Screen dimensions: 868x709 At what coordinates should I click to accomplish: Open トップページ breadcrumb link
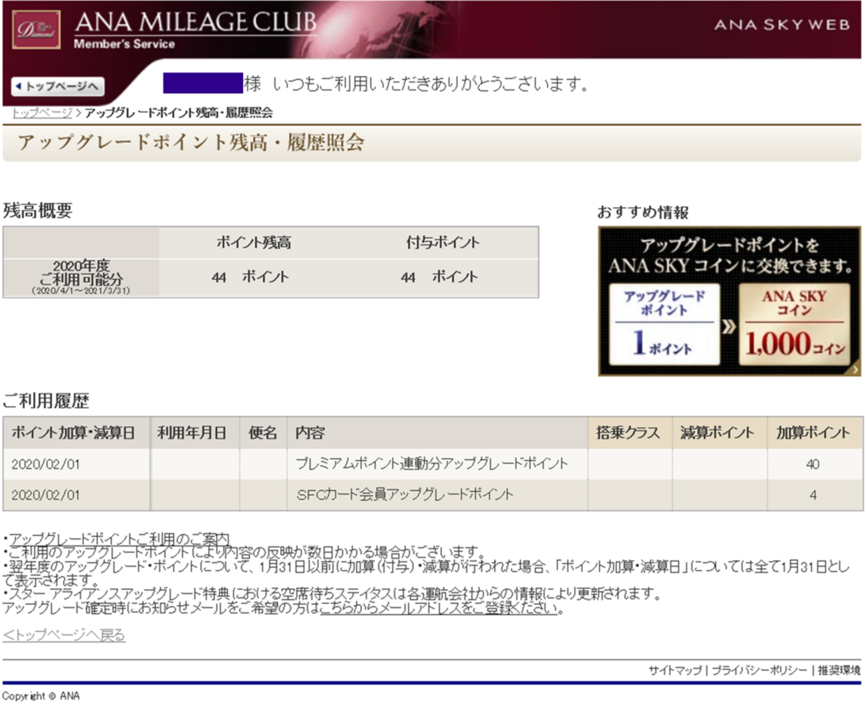[x=41, y=113]
